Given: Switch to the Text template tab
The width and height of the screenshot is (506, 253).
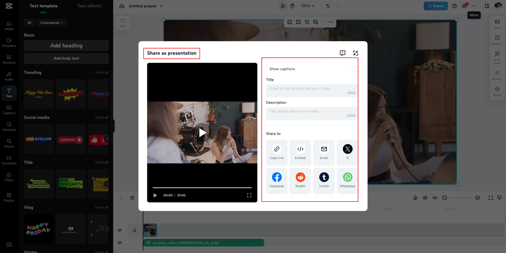Looking at the screenshot, I should (x=43, y=6).
